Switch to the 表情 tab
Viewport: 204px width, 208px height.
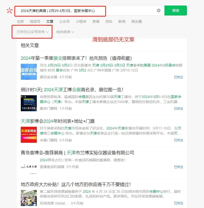[x=96, y=21]
